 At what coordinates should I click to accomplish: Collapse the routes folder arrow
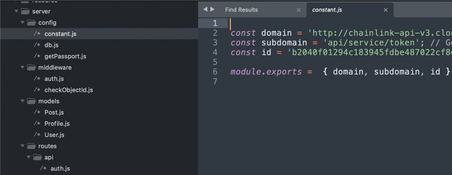22,146
